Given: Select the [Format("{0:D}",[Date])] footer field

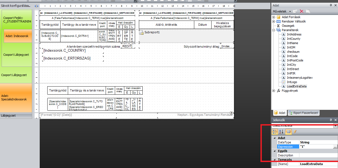Looking at the screenshot, I should [78, 115].
